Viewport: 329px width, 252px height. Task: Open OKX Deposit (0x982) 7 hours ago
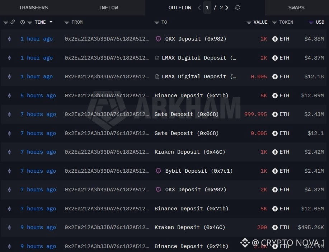click(196, 190)
